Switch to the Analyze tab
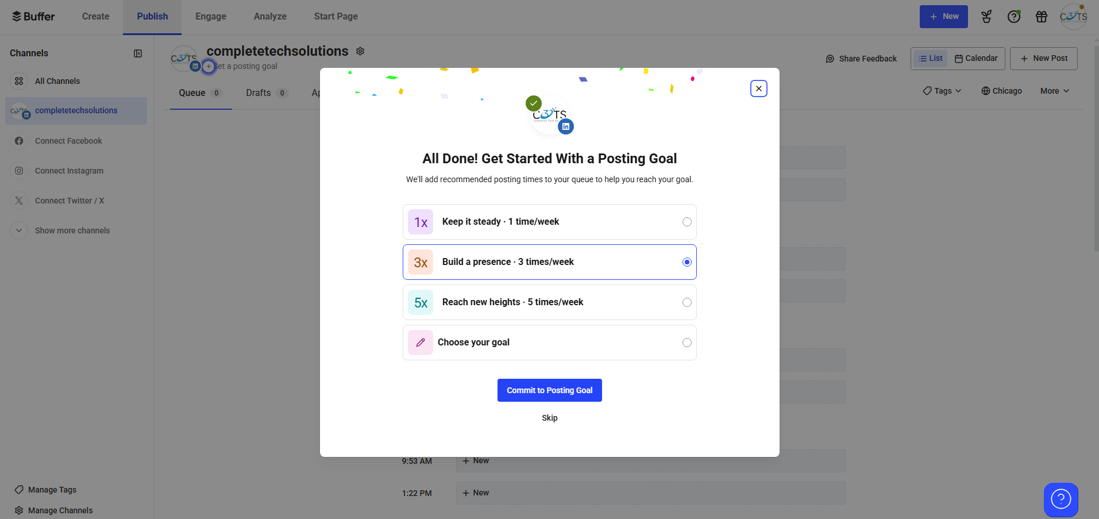Image resolution: width=1099 pixels, height=519 pixels. pos(270,17)
